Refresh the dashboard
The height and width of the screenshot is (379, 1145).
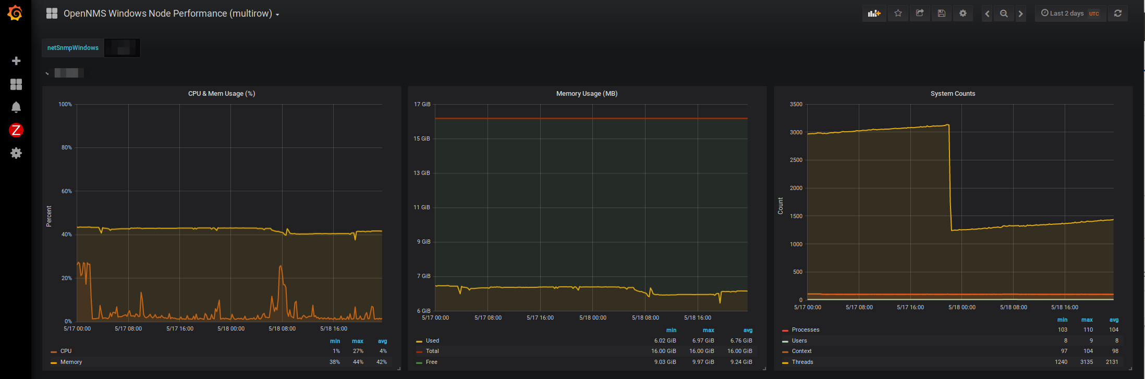coord(1118,14)
